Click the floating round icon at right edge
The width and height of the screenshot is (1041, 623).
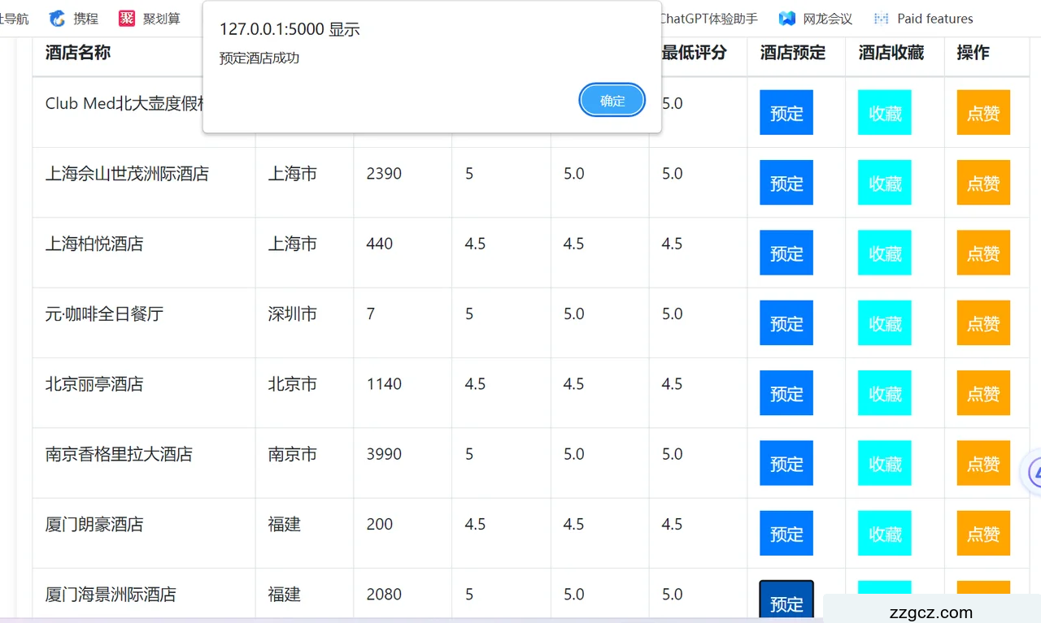point(1033,471)
